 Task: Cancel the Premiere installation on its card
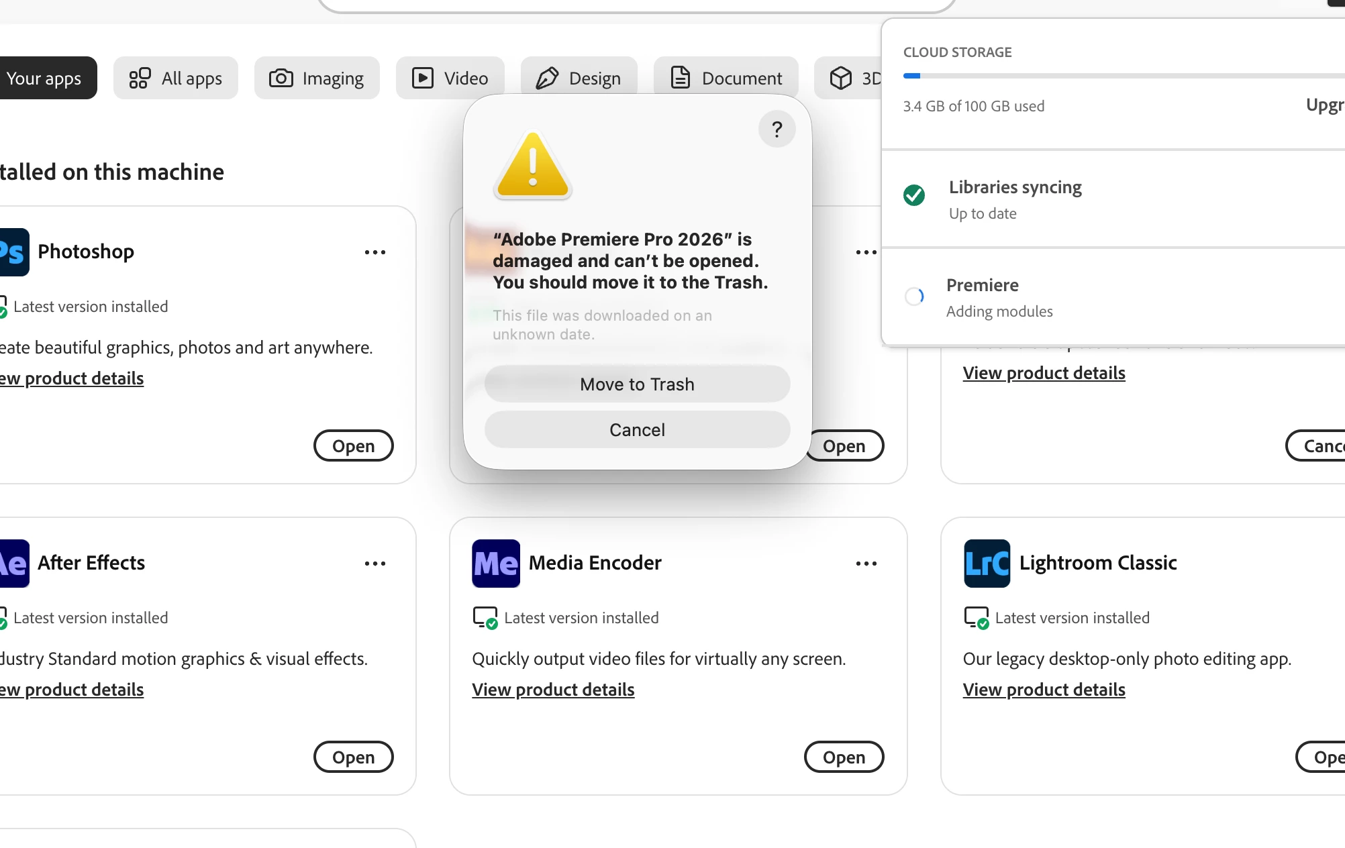(1315, 445)
